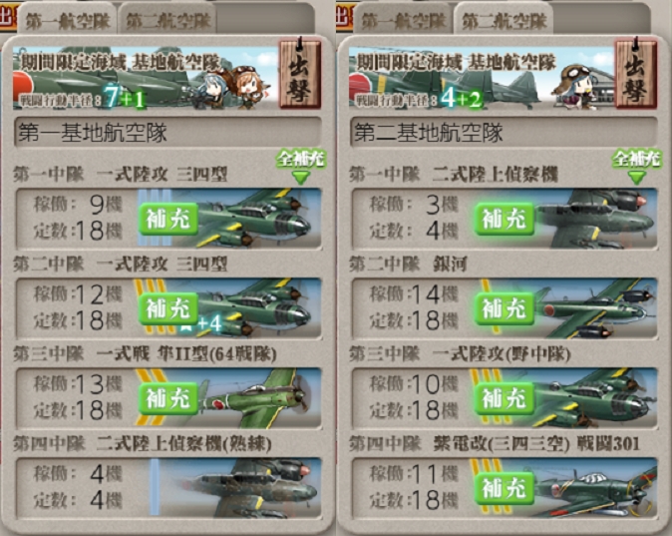Screen dimensions: 672x536
Task: Select the 紫電改(三四三空) 戦闘301 plane image
Action: 595,487
